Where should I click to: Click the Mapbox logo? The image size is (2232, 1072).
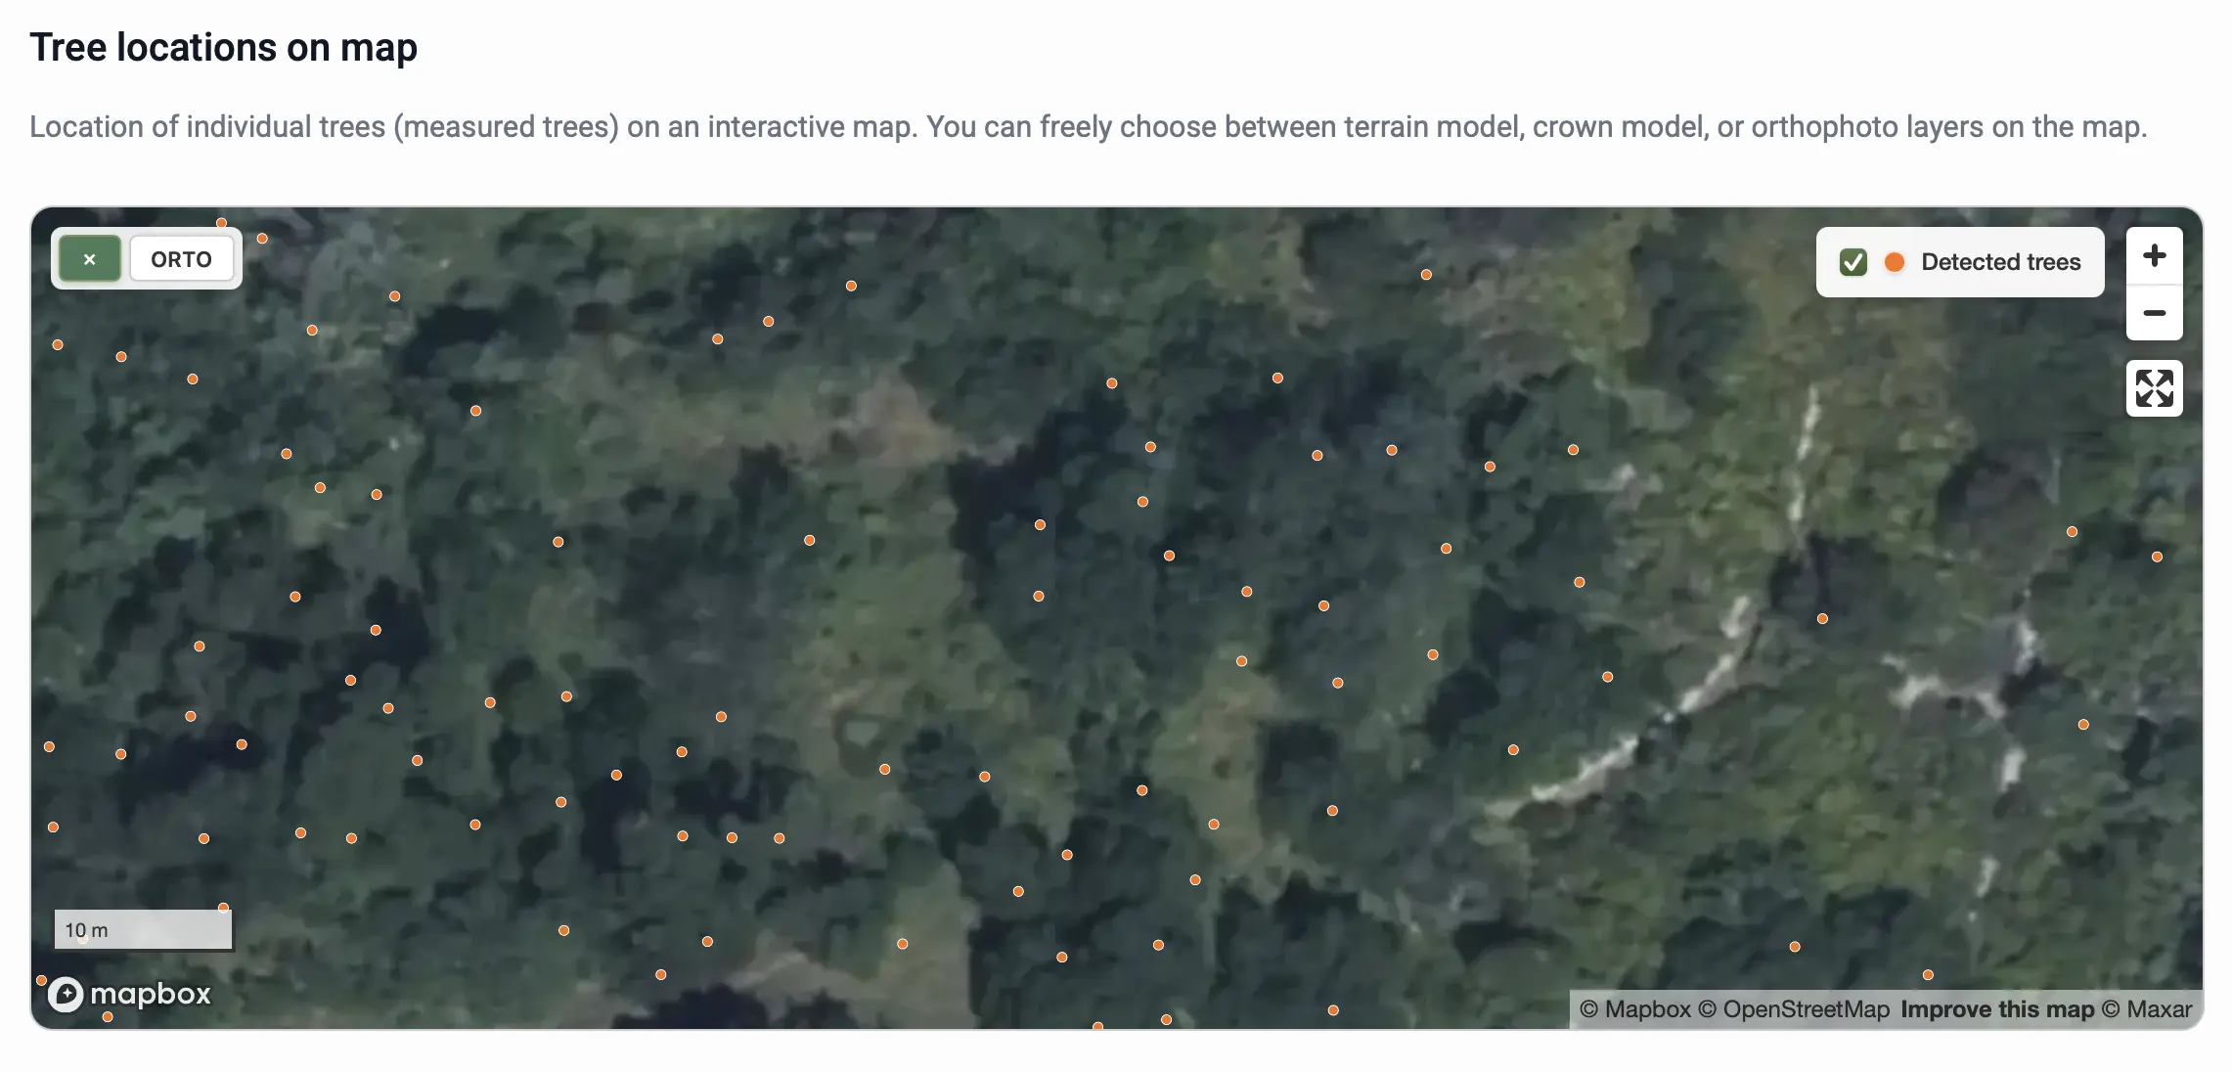click(130, 994)
